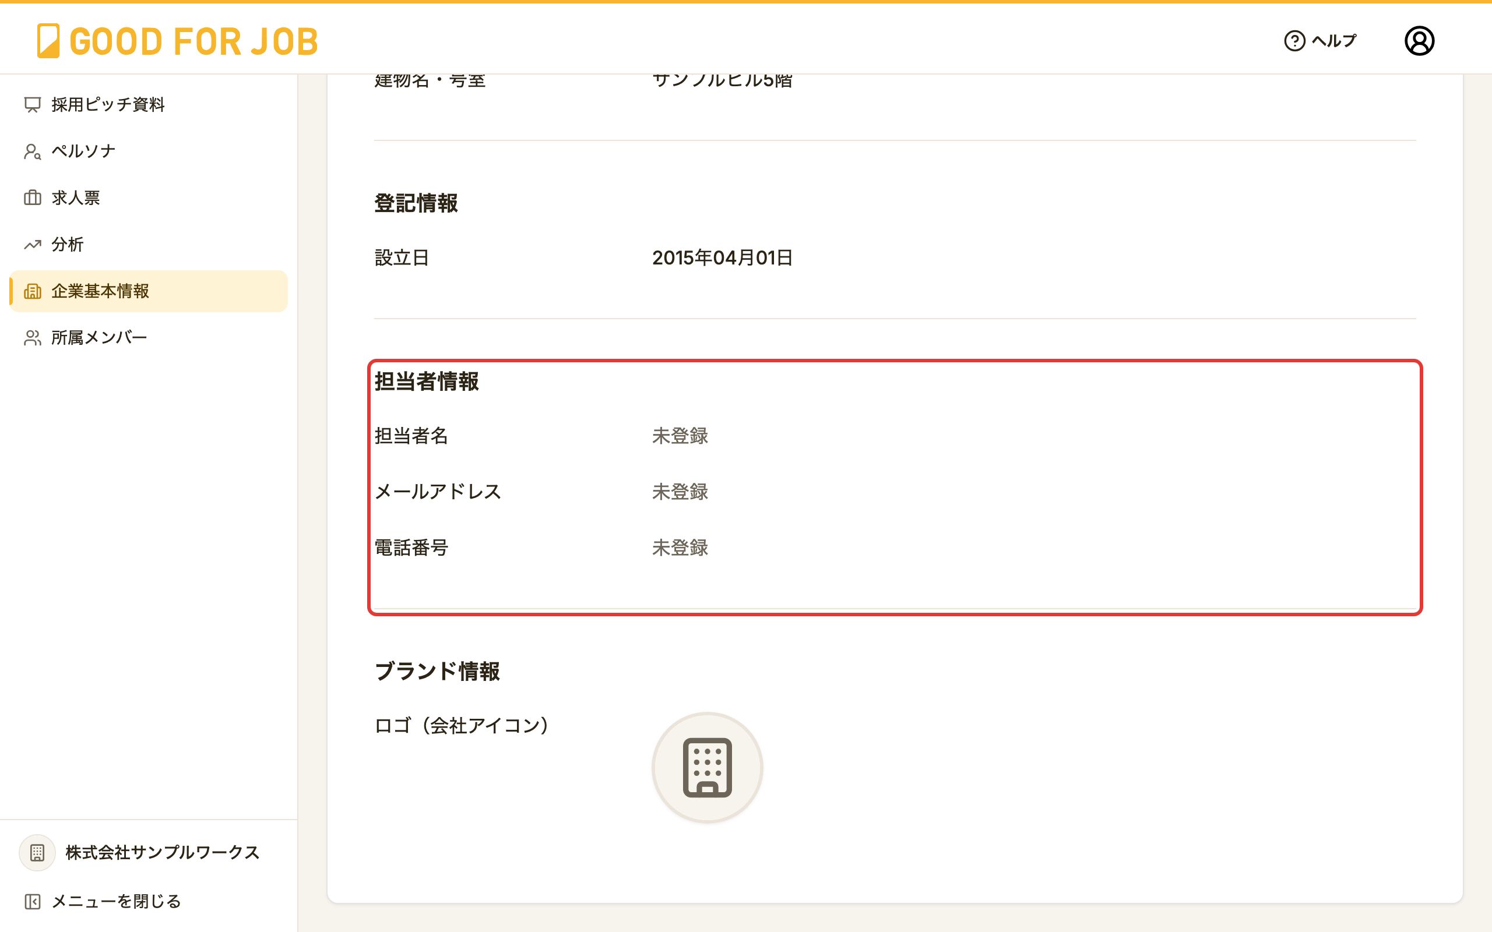Viewport: 1492px width, 932px height.
Task: Click 未登録 value next to メールアドレス
Action: [680, 492]
